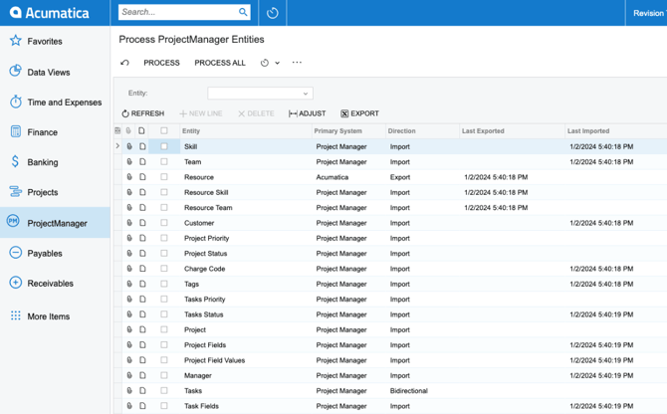Click the Banking dollar sign icon
The height and width of the screenshot is (414, 667).
click(15, 161)
